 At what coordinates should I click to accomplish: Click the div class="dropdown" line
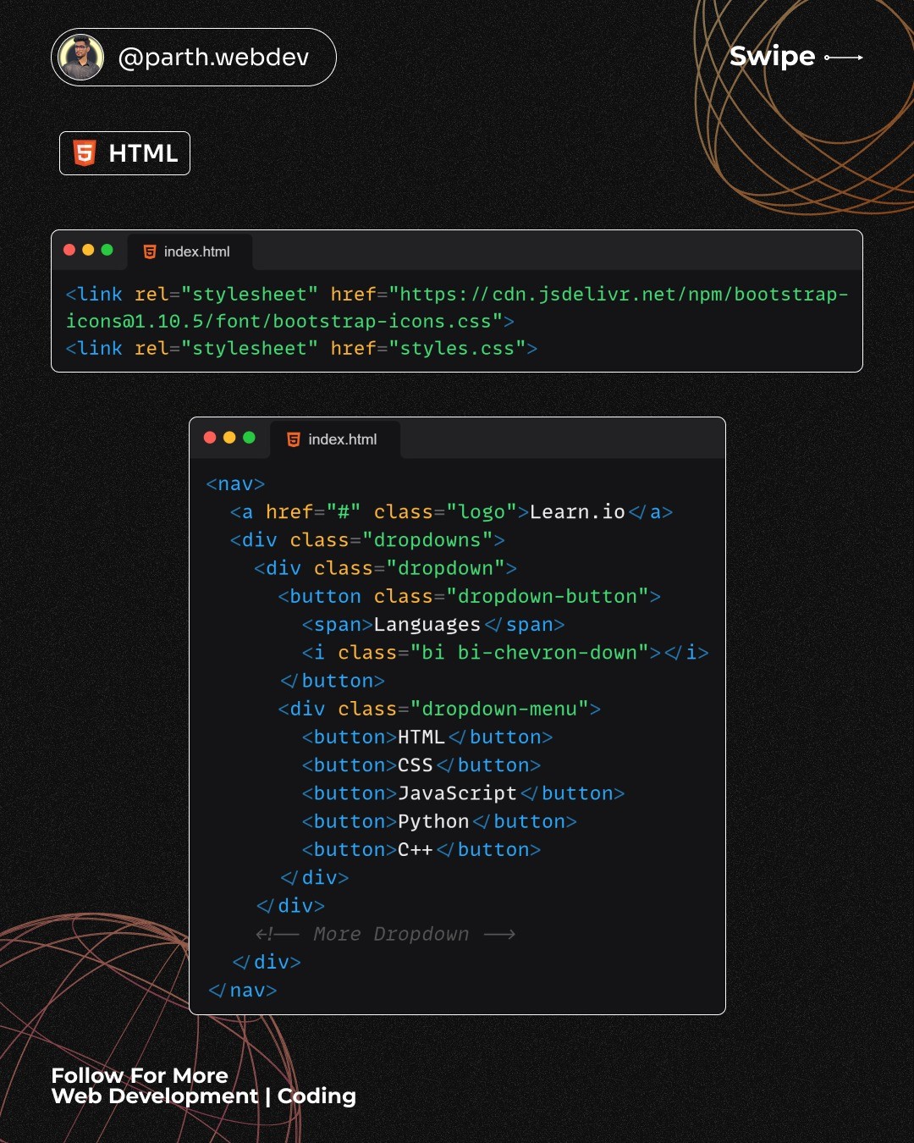click(x=385, y=567)
